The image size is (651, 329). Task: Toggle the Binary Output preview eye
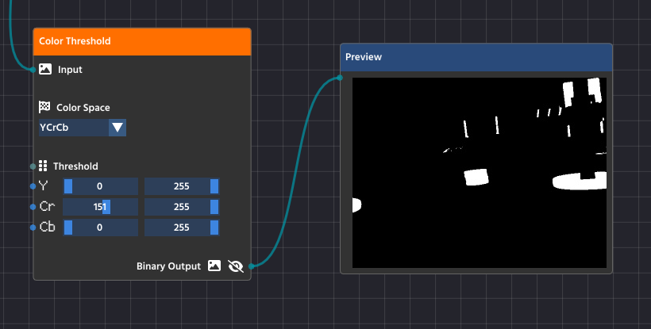(x=234, y=266)
